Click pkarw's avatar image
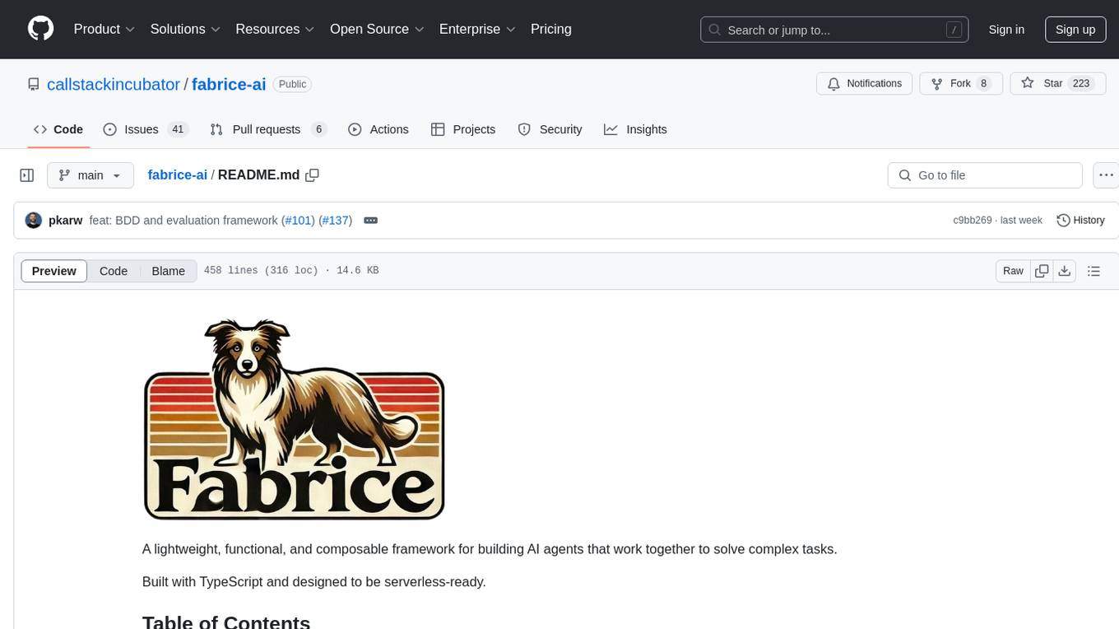 pyautogui.click(x=34, y=221)
